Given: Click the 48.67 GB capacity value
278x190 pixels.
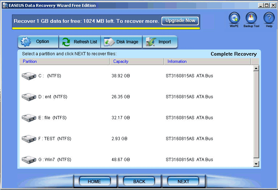Looking at the screenshot, I should 121,160.
